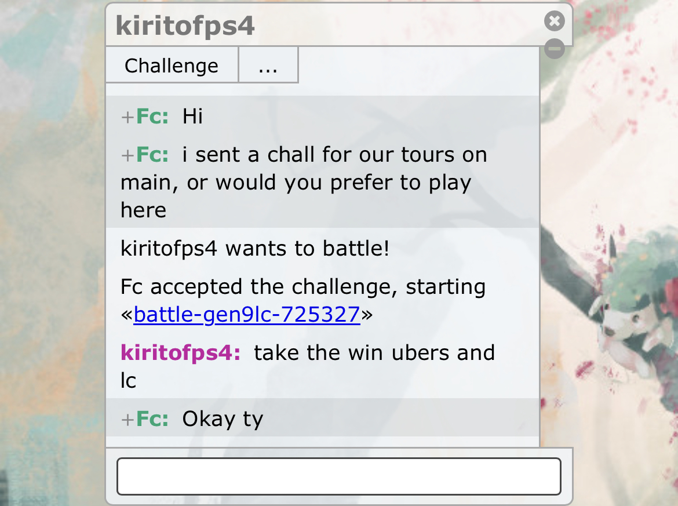Click the "kiritofps4 wants to battle!" notice
The width and height of the screenshot is (678, 506).
[x=255, y=248]
